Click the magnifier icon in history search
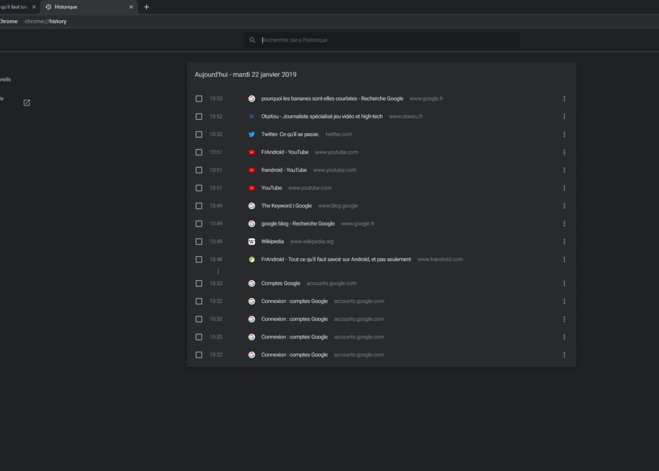This screenshot has width=659, height=471. [252, 40]
